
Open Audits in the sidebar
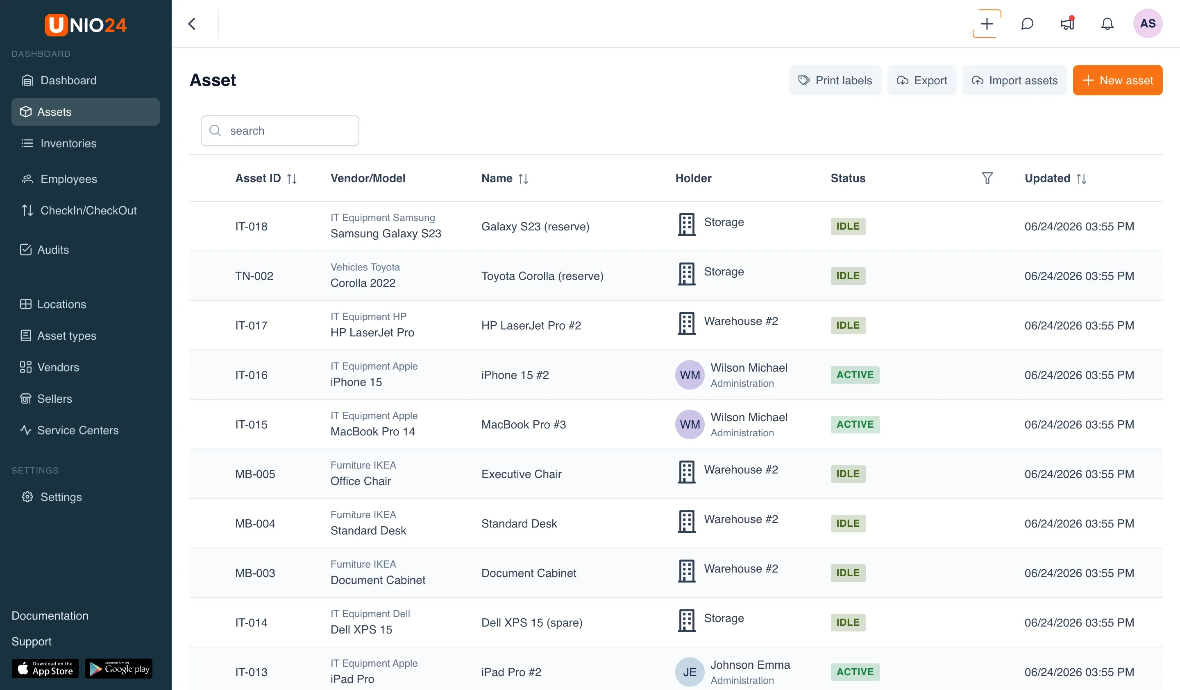[85, 250]
